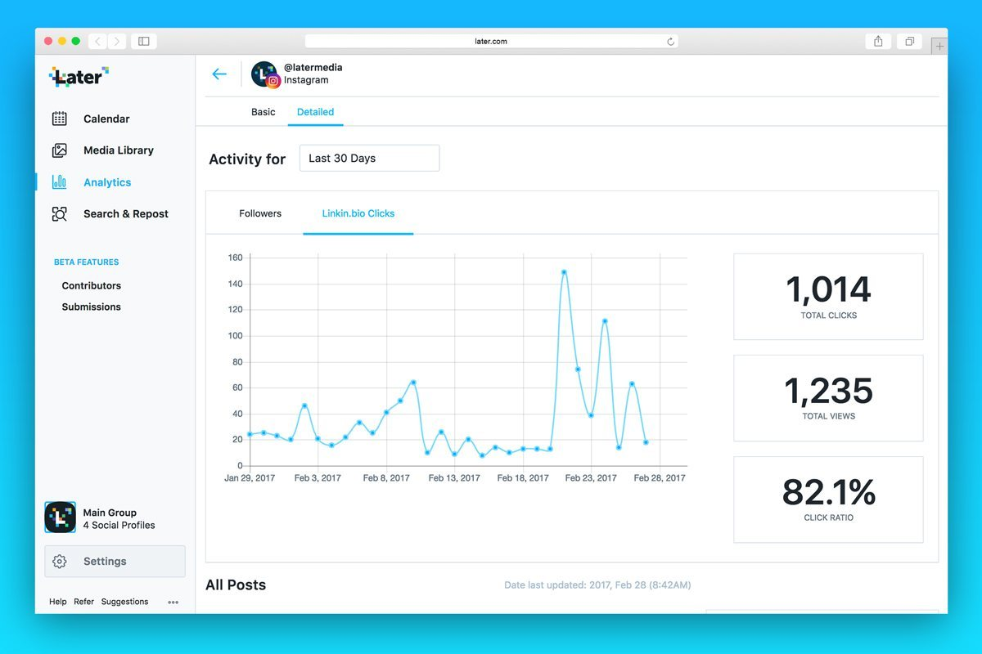Open the Contributors beta feature
Image resolution: width=982 pixels, height=654 pixels.
click(92, 285)
